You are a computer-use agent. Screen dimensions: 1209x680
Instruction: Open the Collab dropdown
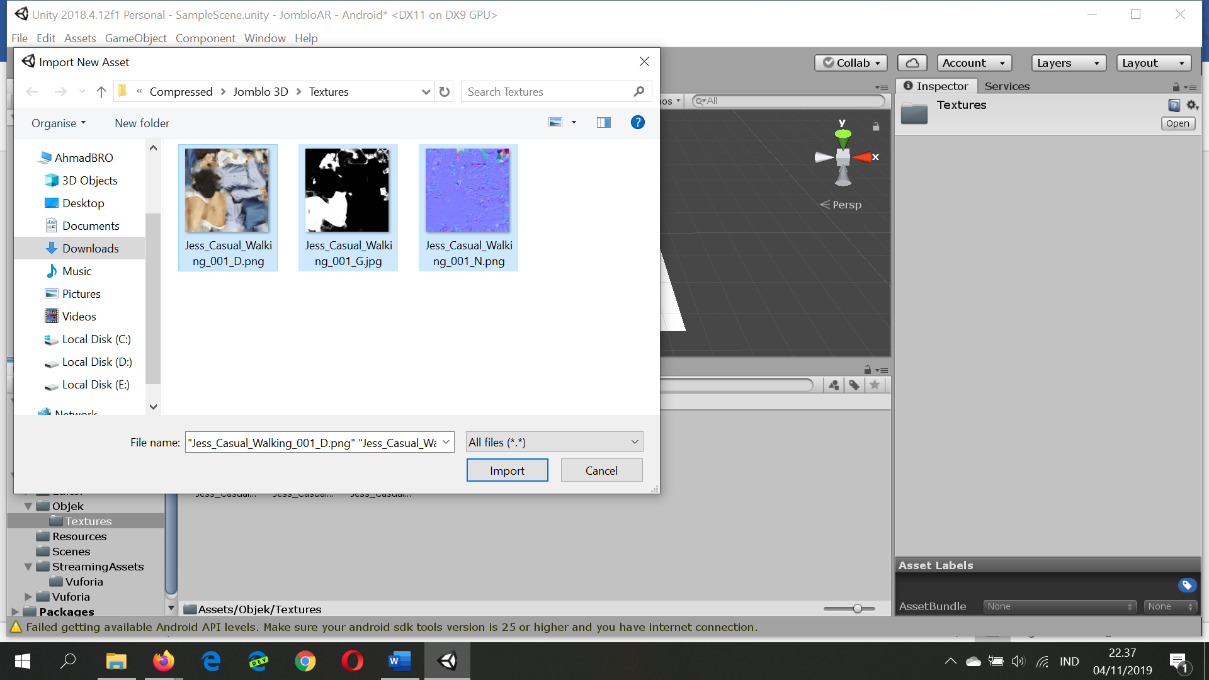click(851, 63)
